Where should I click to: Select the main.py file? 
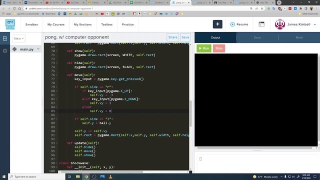[26, 49]
